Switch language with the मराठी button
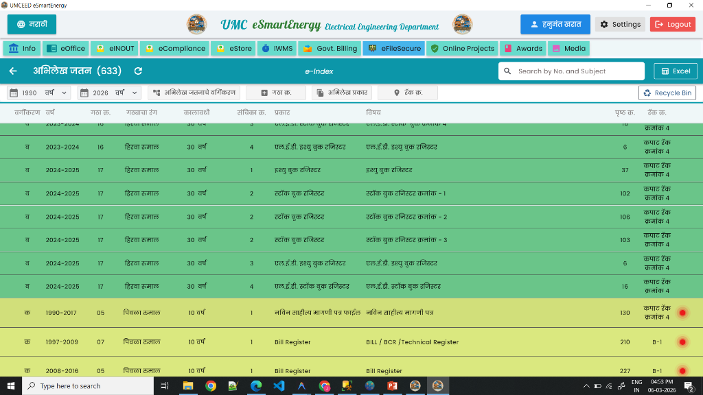The width and height of the screenshot is (703, 395). [32, 24]
